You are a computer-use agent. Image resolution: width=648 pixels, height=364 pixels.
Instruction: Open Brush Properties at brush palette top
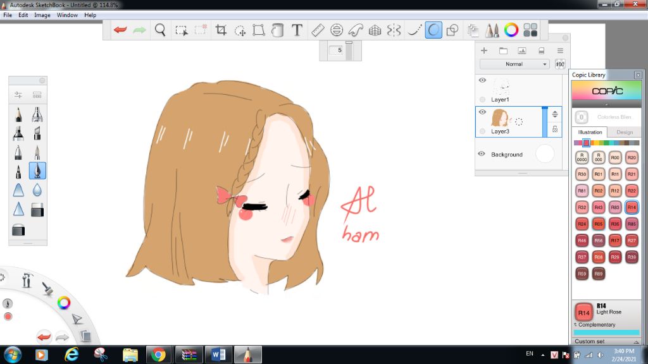click(x=18, y=95)
